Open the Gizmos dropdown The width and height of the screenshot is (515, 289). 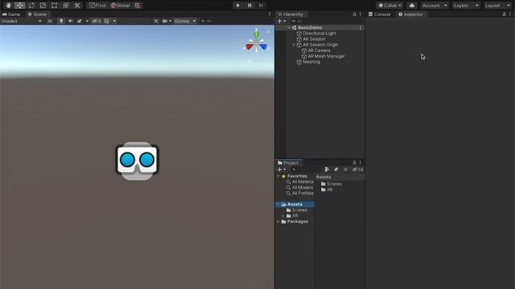pos(185,21)
